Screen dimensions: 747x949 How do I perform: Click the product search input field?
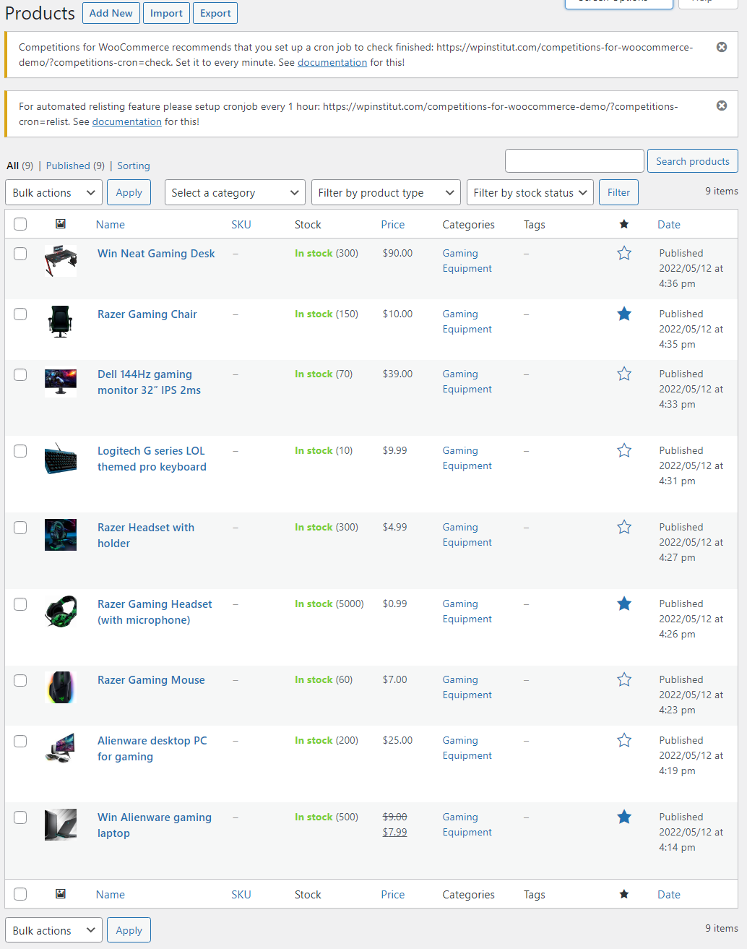click(574, 160)
